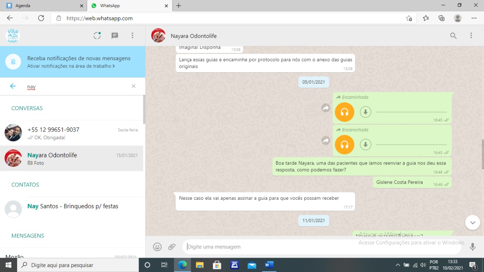The width and height of the screenshot is (484, 272).
Task: Go back from search results
Action: (13, 86)
